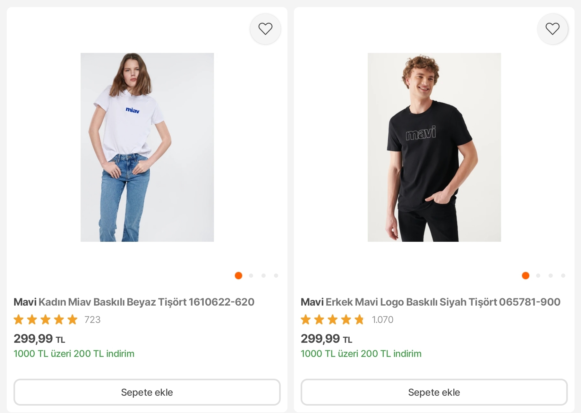581x413 pixels.
Task: Open Mavi Erkek Mavi Logo Baskılı Siyah Tişört title
Action: (x=431, y=302)
